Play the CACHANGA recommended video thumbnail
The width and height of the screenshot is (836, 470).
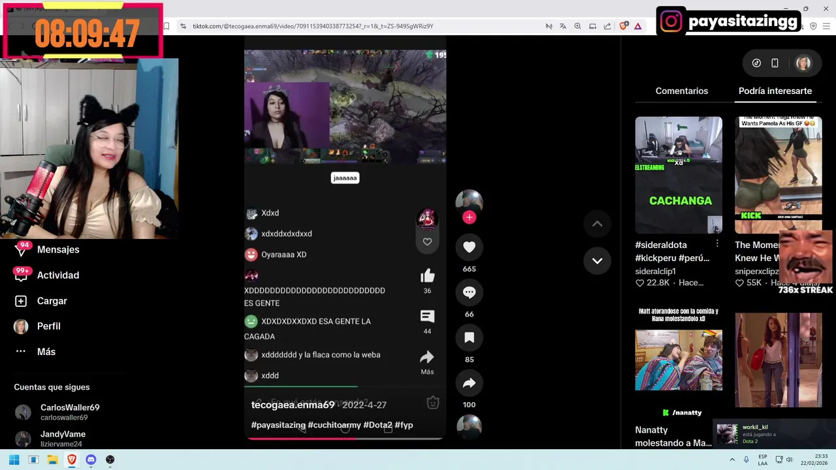(x=679, y=175)
